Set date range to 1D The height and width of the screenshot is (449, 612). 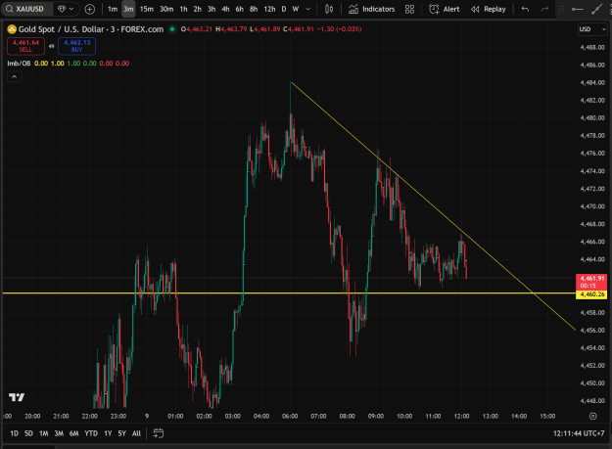point(14,433)
